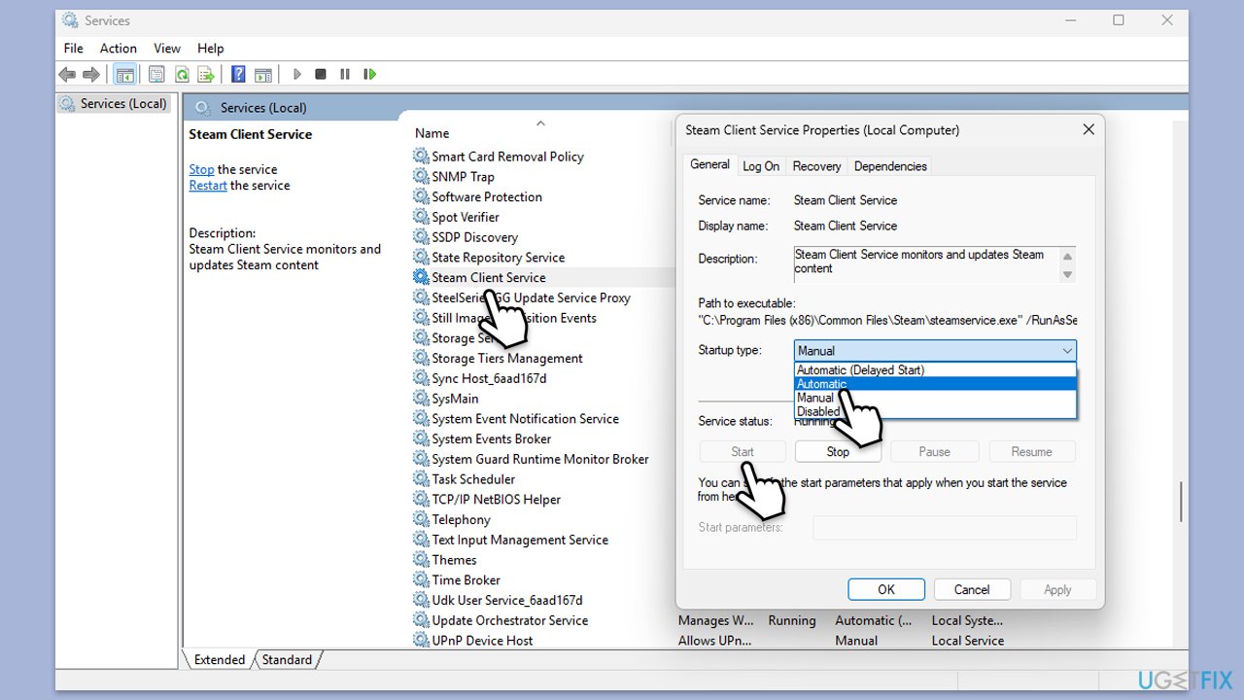Switch to the Log On tab

(761, 166)
